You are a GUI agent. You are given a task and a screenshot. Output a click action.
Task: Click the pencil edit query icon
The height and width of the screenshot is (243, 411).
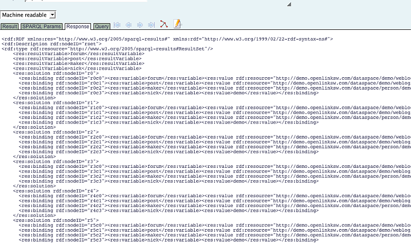pyautogui.click(x=177, y=24)
